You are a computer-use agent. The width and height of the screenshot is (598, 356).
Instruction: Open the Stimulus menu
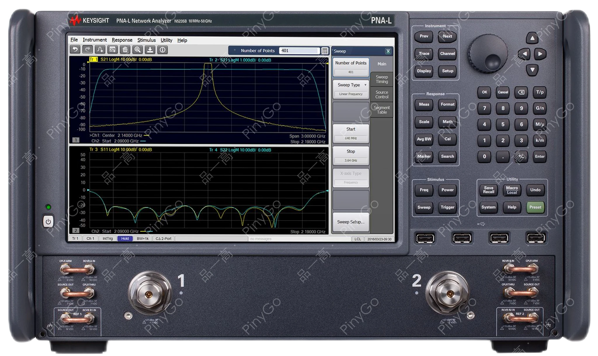(x=146, y=40)
